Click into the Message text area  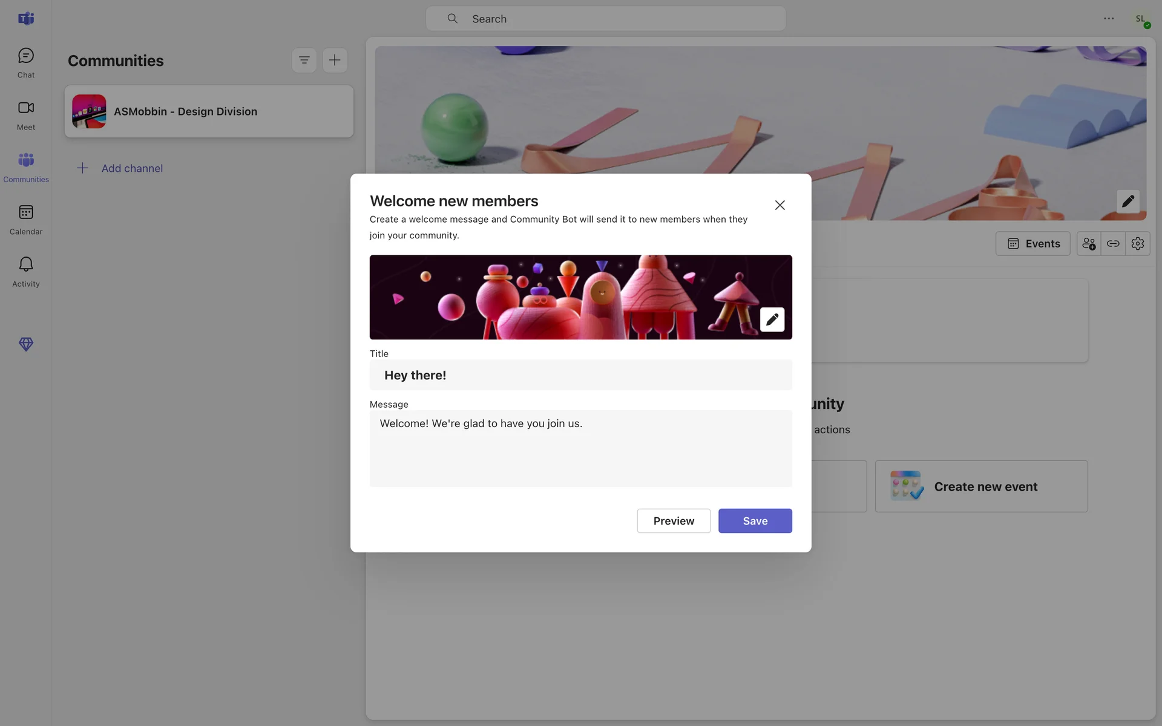coord(580,449)
